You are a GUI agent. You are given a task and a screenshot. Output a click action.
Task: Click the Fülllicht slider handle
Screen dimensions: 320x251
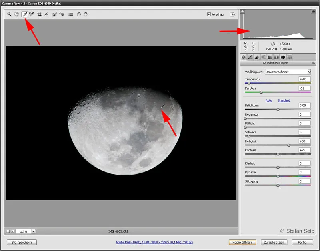(x=245, y=127)
